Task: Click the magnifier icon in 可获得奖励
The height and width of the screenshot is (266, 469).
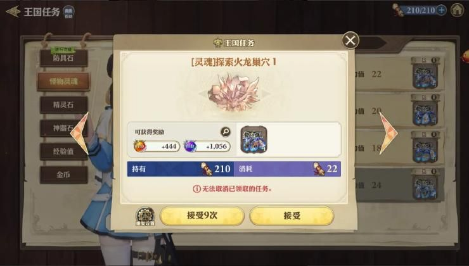Action: [x=226, y=132]
